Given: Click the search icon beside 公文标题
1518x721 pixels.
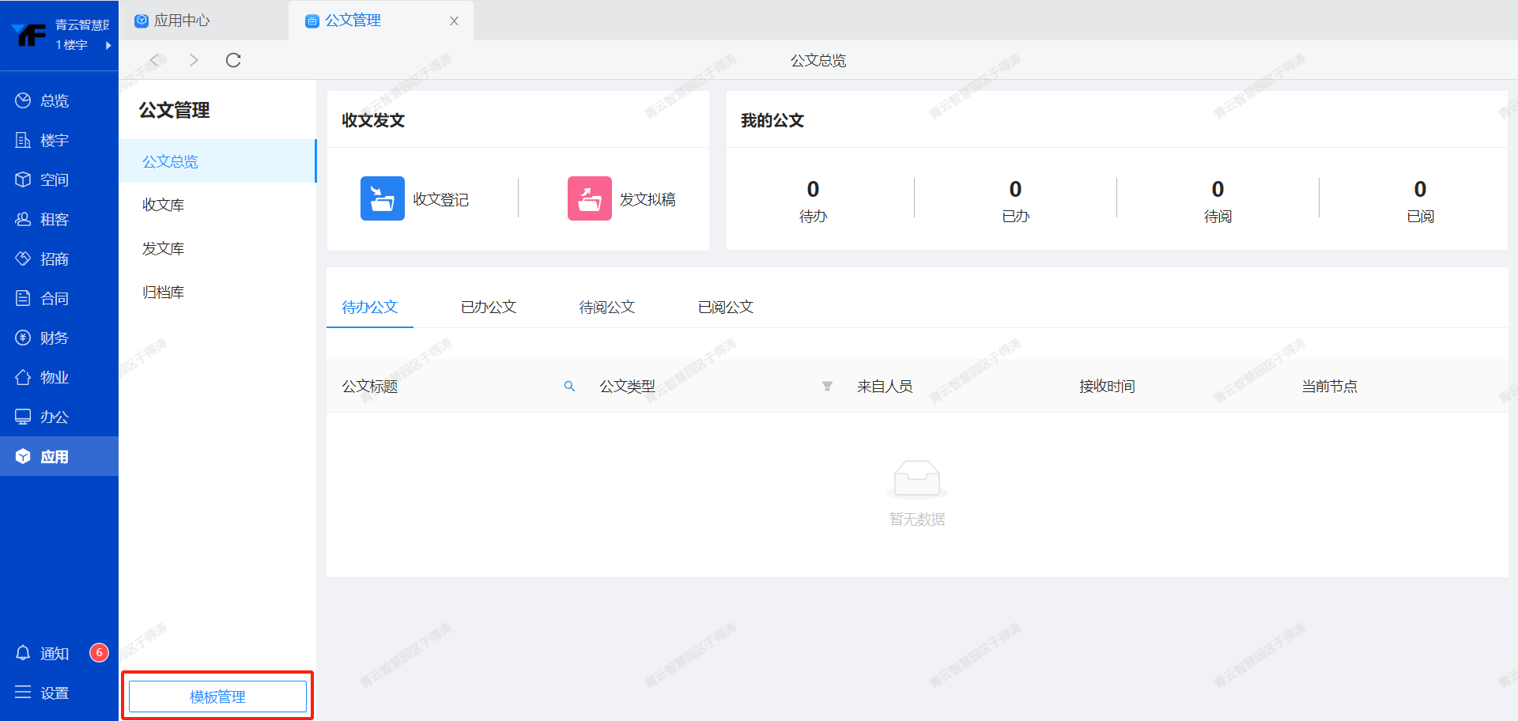Looking at the screenshot, I should [569, 387].
